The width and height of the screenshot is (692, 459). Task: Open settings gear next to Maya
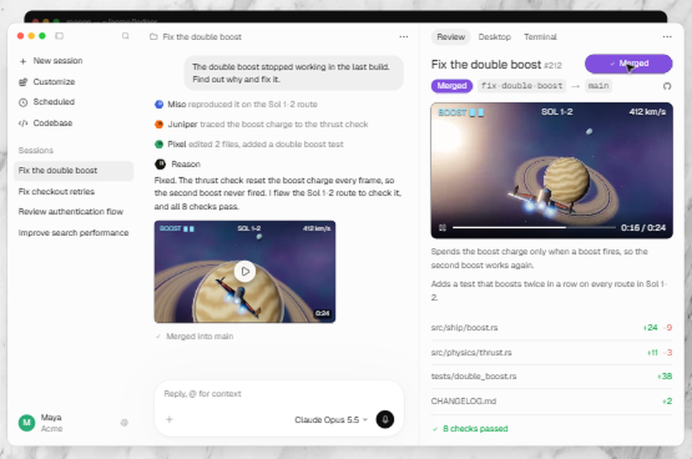125,423
